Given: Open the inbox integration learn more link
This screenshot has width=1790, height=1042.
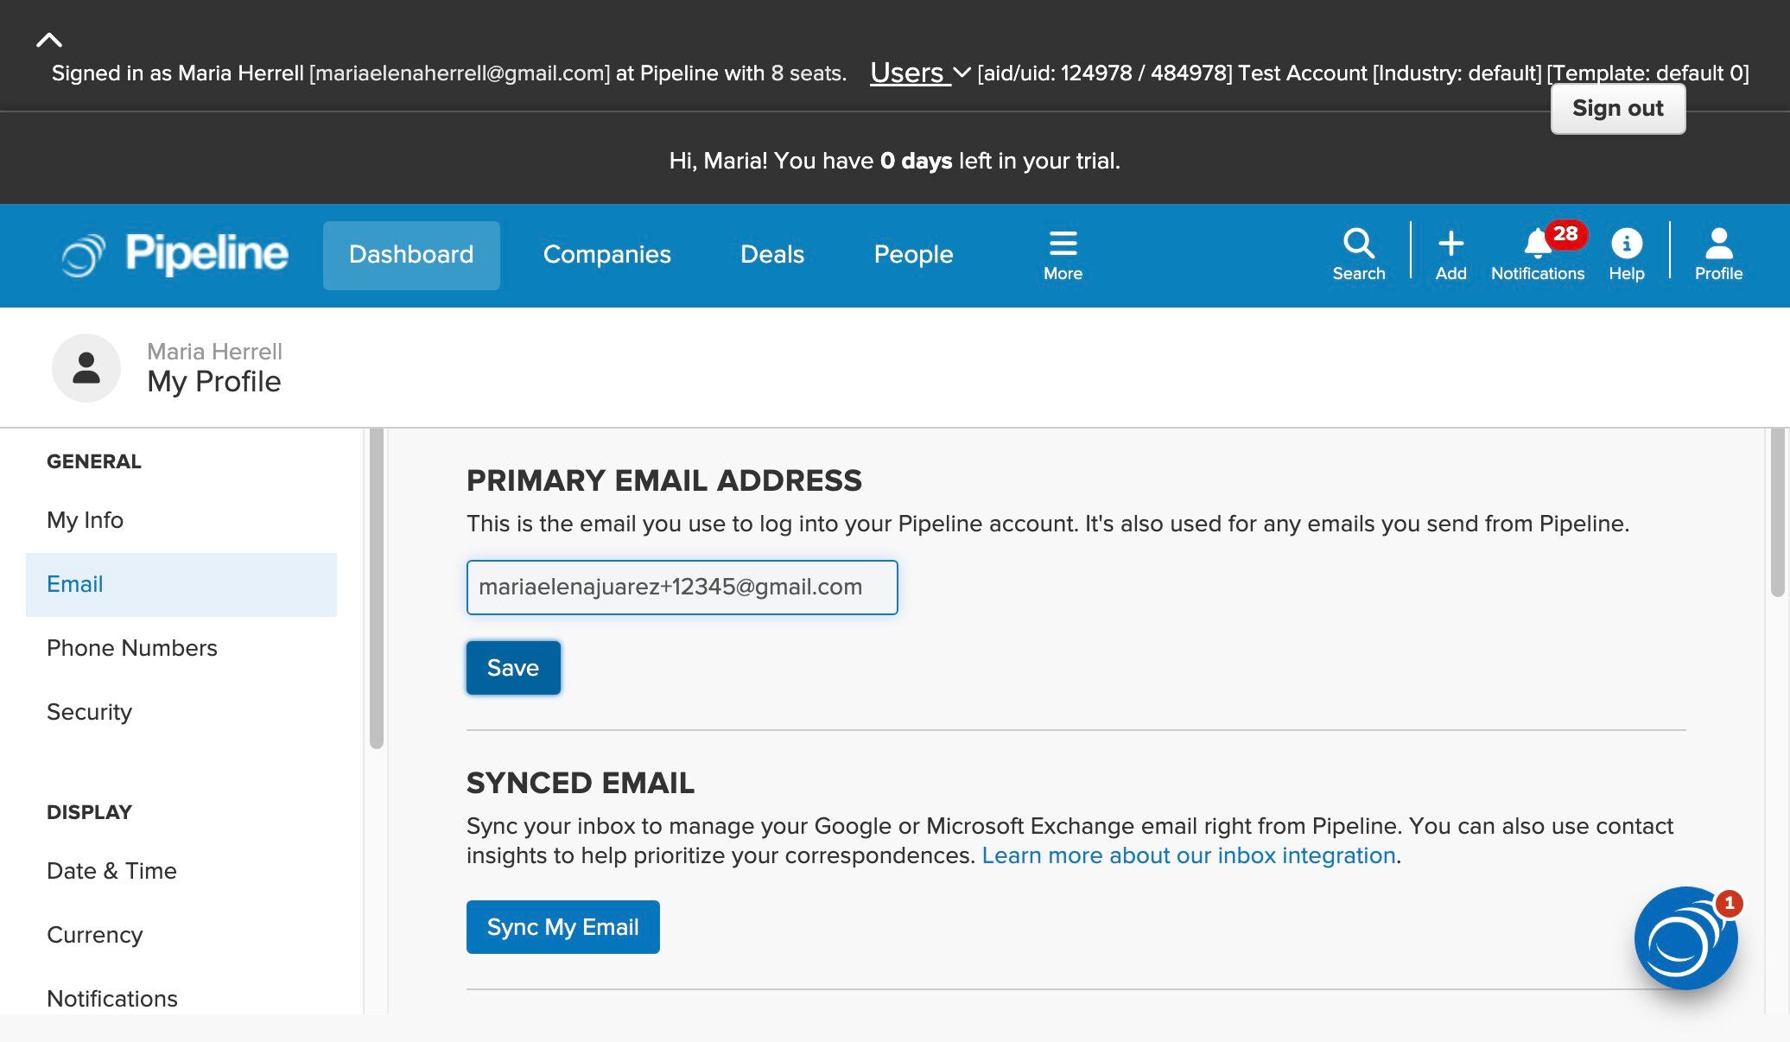Looking at the screenshot, I should (x=1188, y=855).
